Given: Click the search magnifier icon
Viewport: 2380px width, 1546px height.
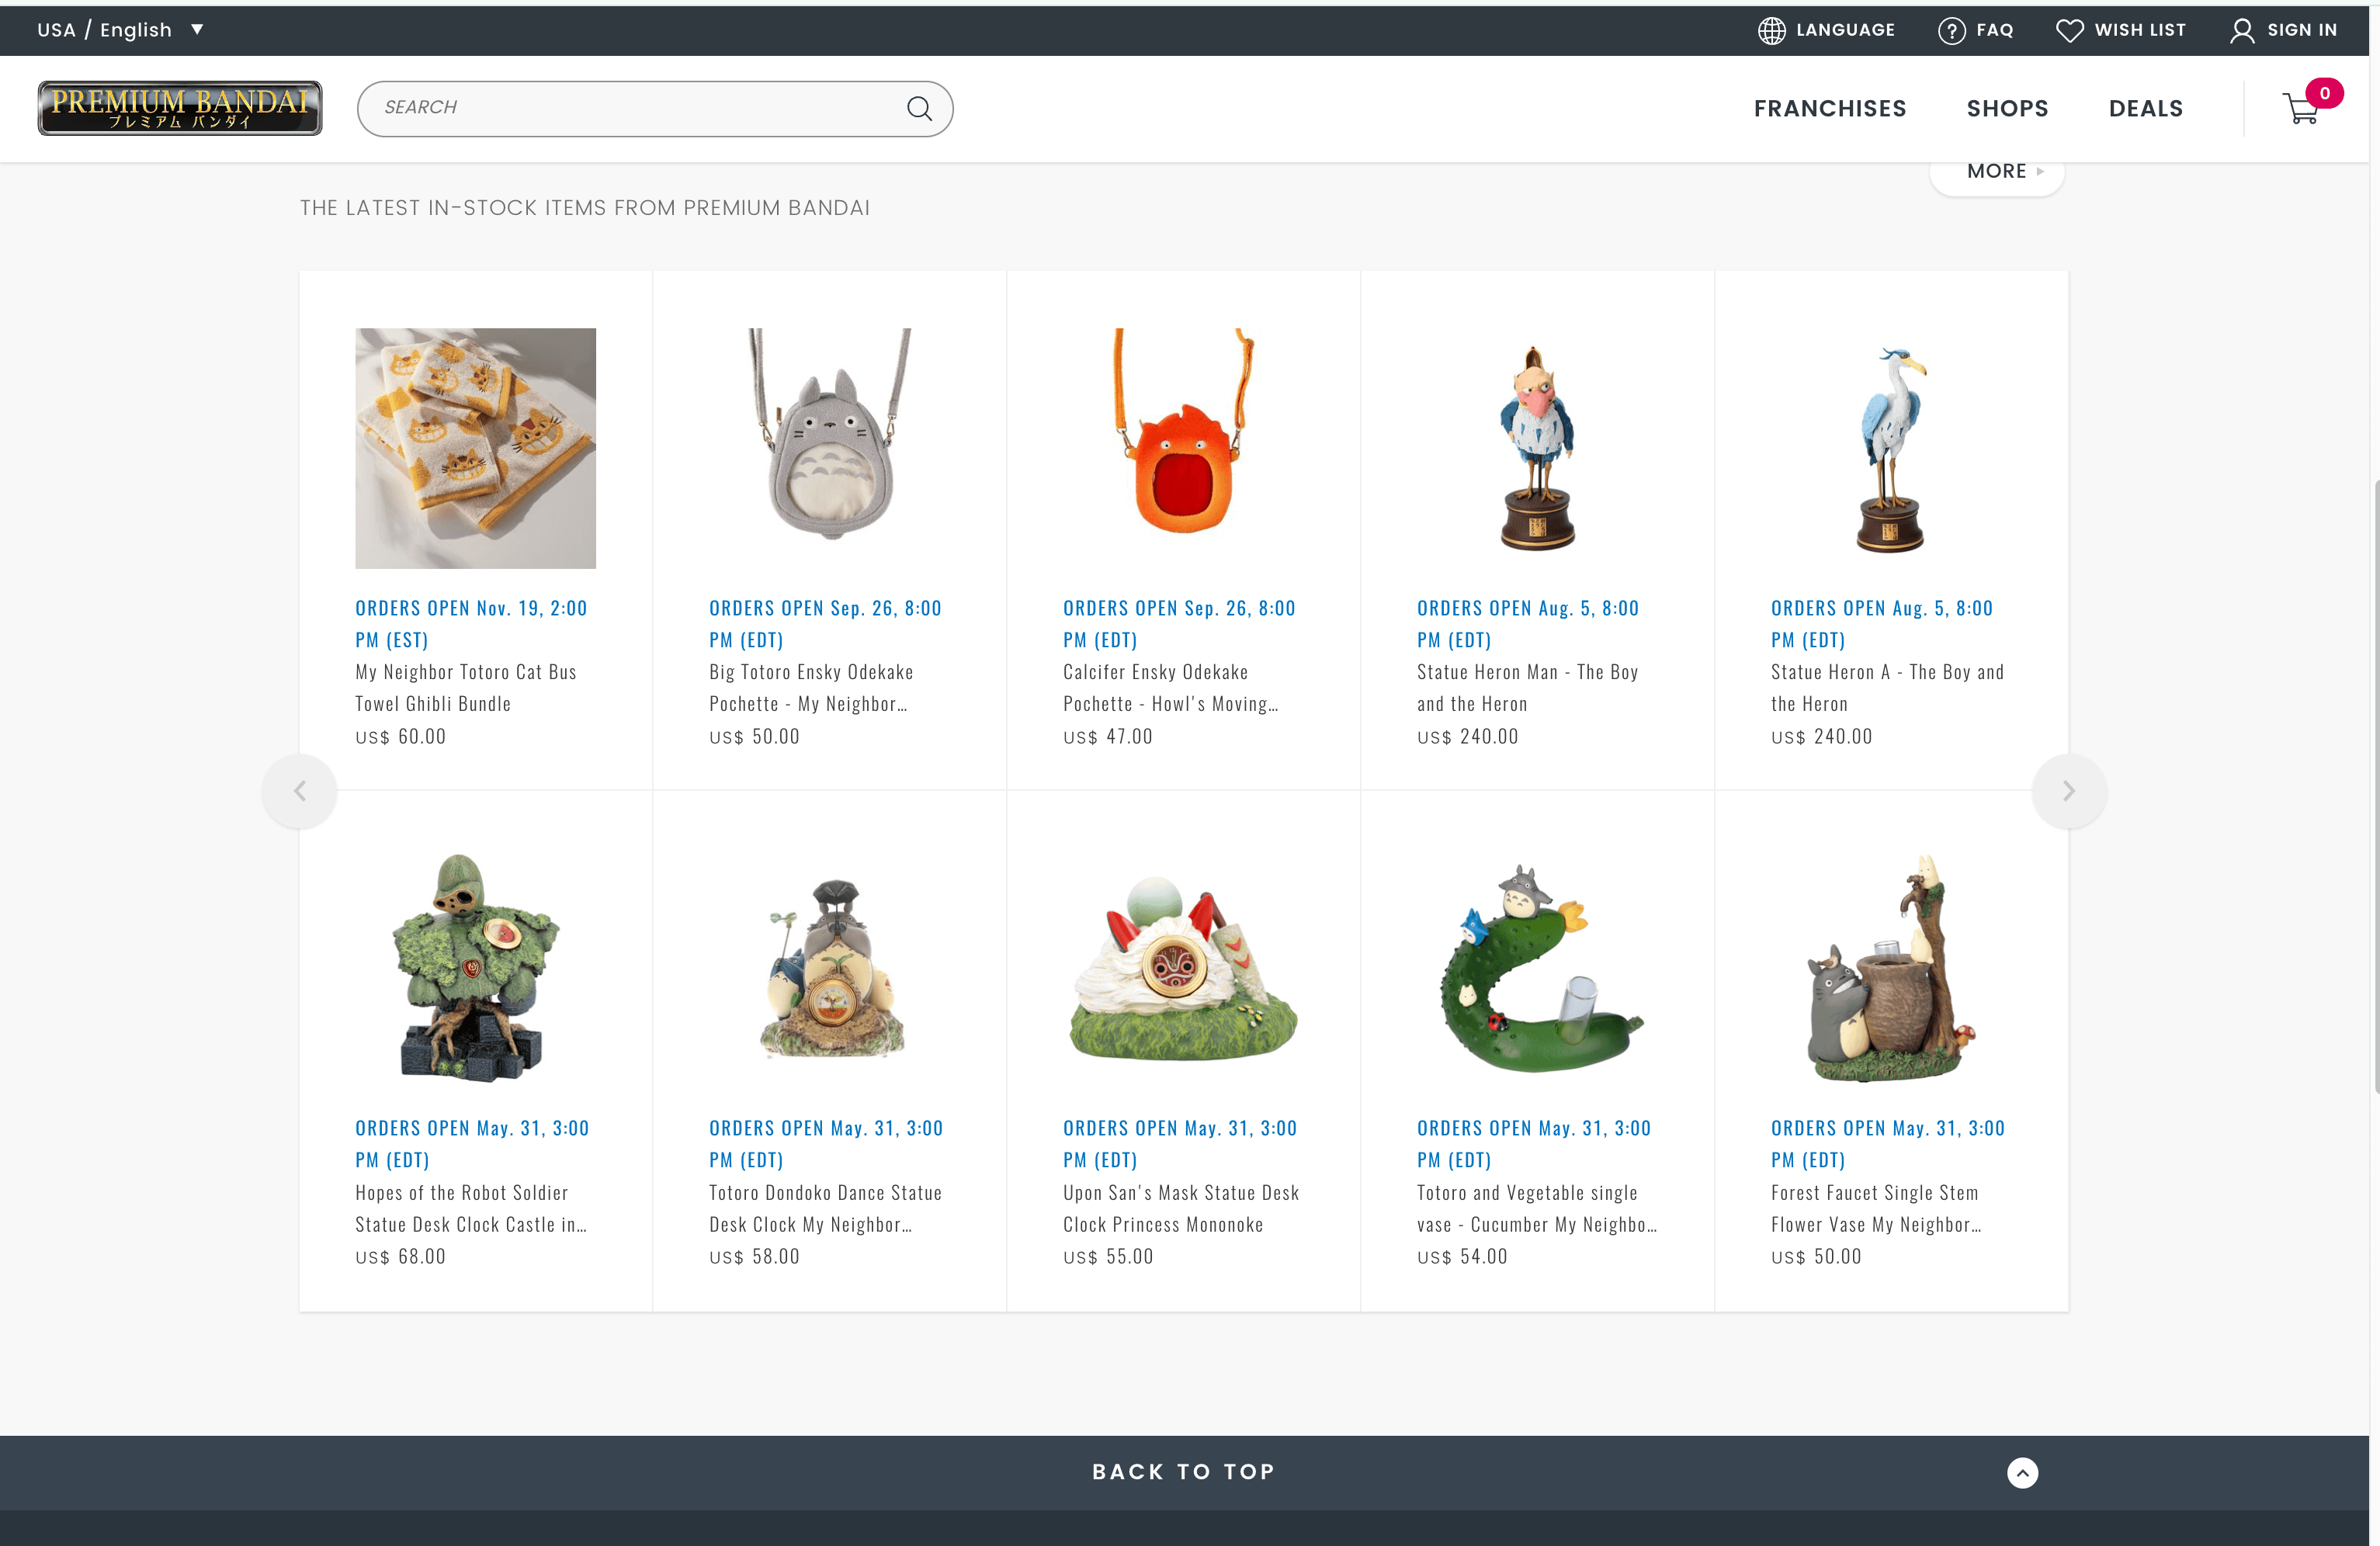Looking at the screenshot, I should (x=919, y=108).
